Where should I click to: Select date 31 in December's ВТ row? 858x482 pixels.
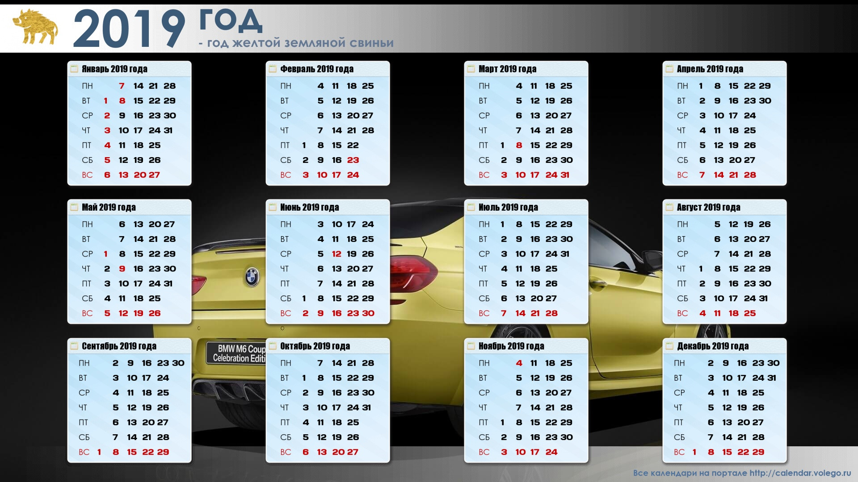pyautogui.click(x=772, y=378)
